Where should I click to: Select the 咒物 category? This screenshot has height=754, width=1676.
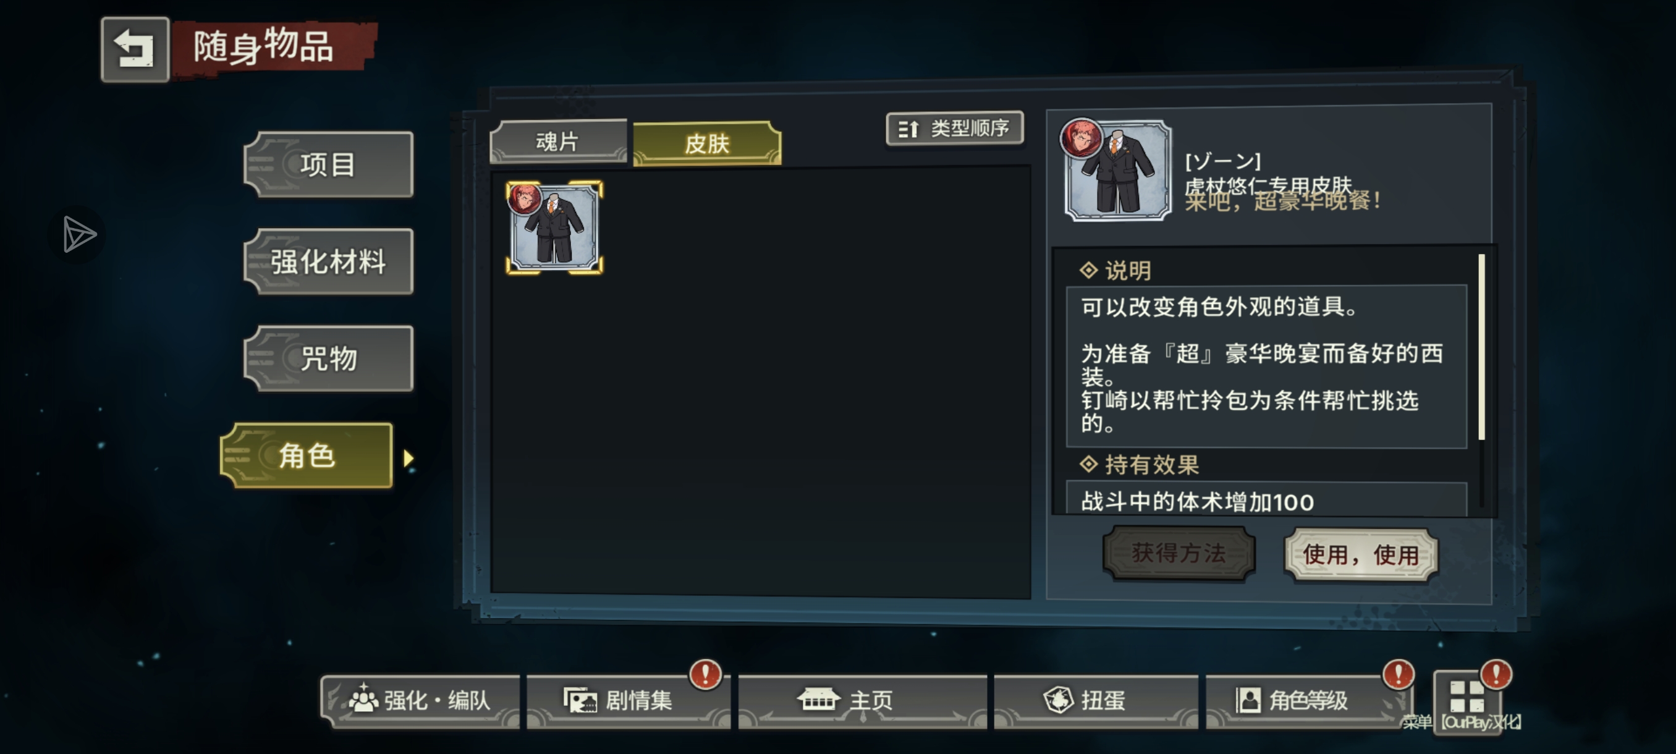[x=329, y=358]
